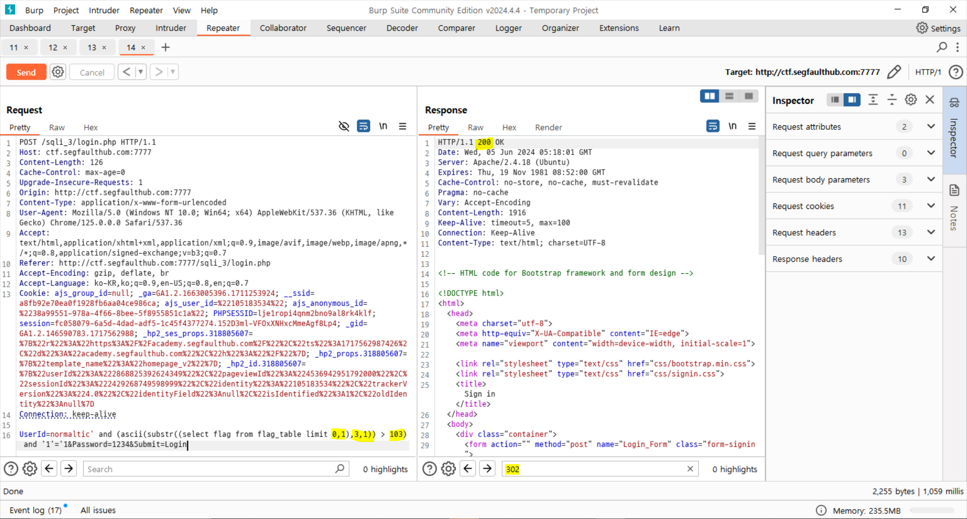The image size is (967, 519).
Task: Click the Repeater tab search magnifier icon
Action: [x=942, y=47]
